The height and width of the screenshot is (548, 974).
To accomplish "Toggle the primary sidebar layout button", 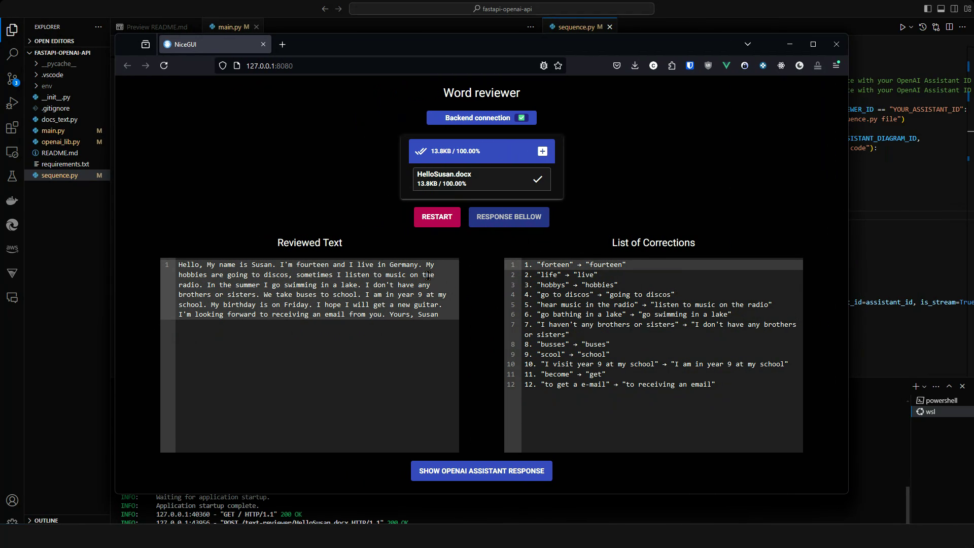I will pos(927,9).
